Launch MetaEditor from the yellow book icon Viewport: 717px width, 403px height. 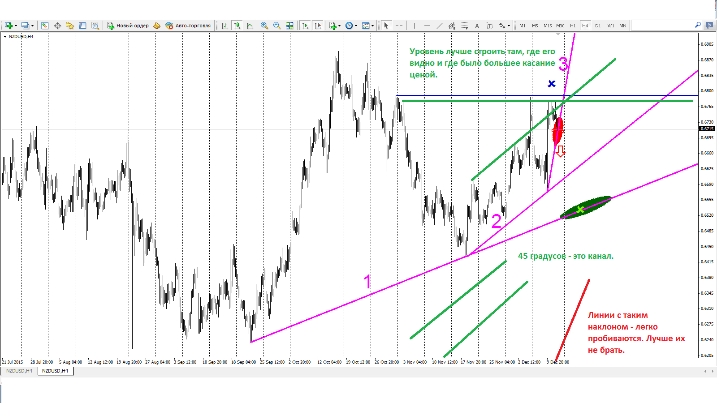[x=157, y=26]
